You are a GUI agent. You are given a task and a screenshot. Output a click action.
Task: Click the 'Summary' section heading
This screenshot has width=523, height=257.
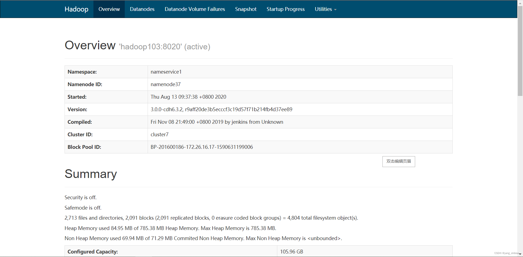(91, 174)
